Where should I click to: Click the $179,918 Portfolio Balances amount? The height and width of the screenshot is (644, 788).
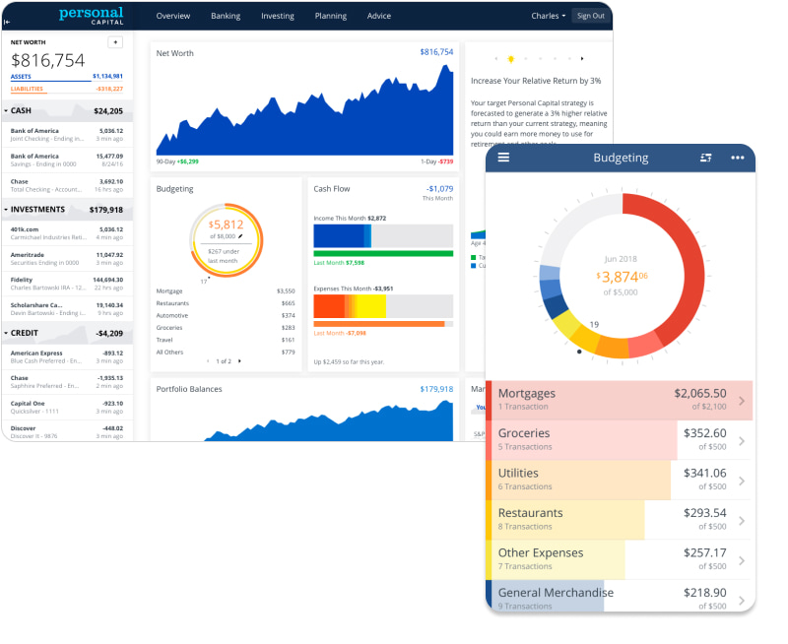click(436, 389)
